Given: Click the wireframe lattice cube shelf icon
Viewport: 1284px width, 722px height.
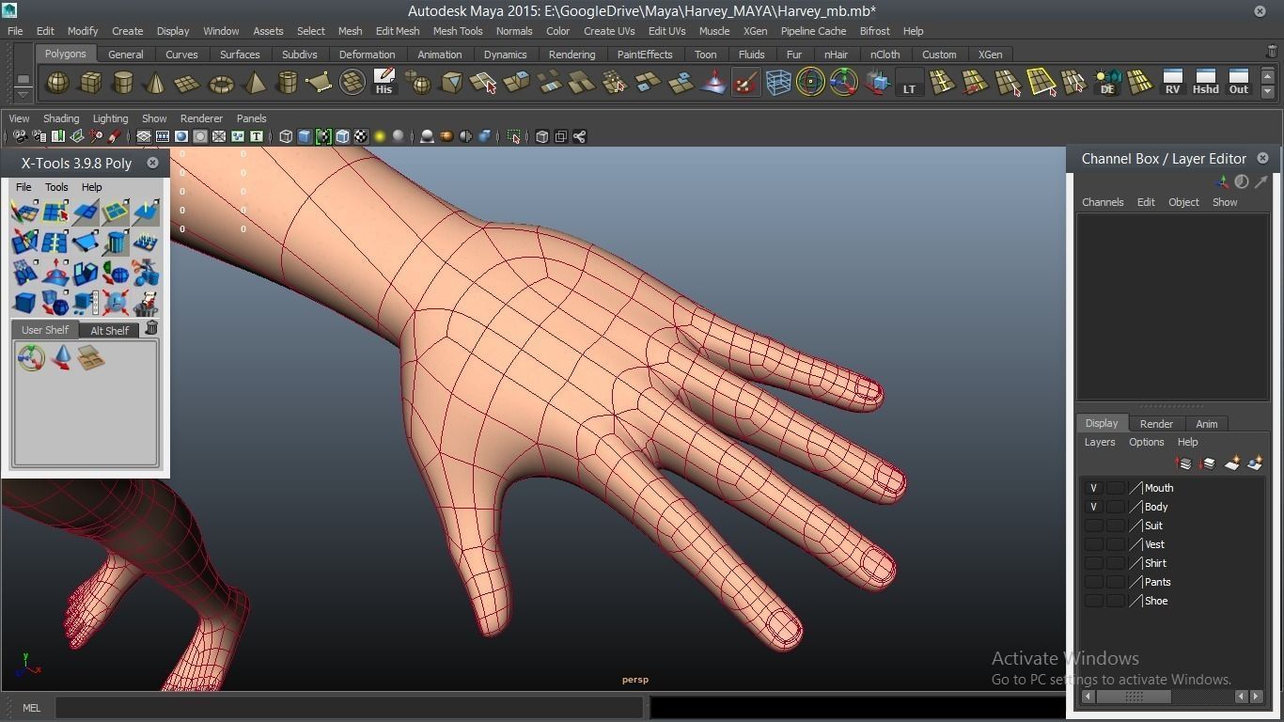Looking at the screenshot, I should pos(778,83).
